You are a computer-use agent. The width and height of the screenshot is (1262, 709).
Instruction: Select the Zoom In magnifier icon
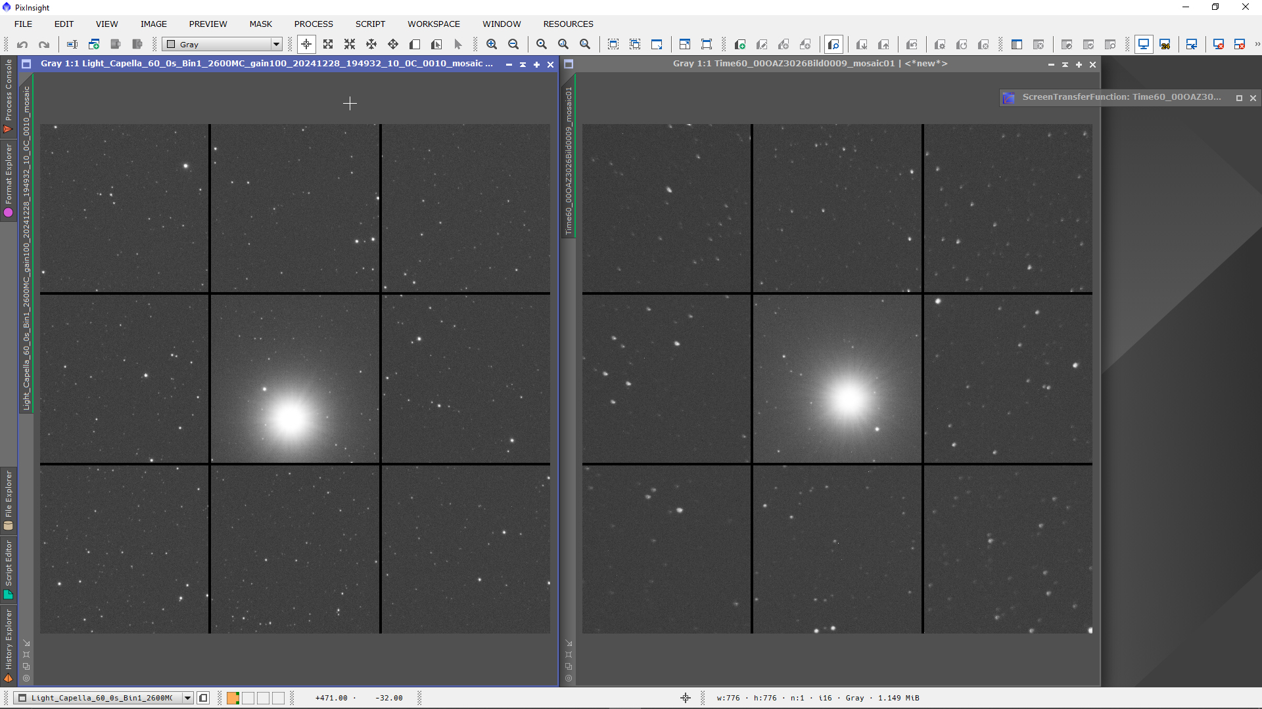[x=492, y=45]
